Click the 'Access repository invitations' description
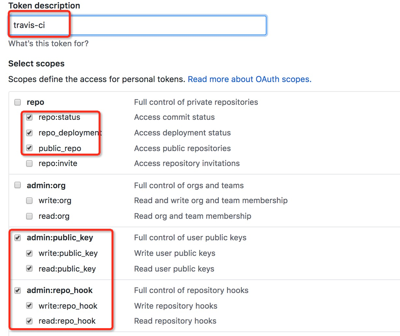 coord(187,163)
